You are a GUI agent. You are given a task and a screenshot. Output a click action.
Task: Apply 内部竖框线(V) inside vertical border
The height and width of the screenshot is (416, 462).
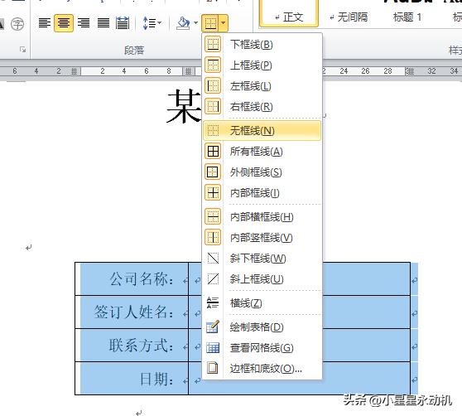coord(262,237)
